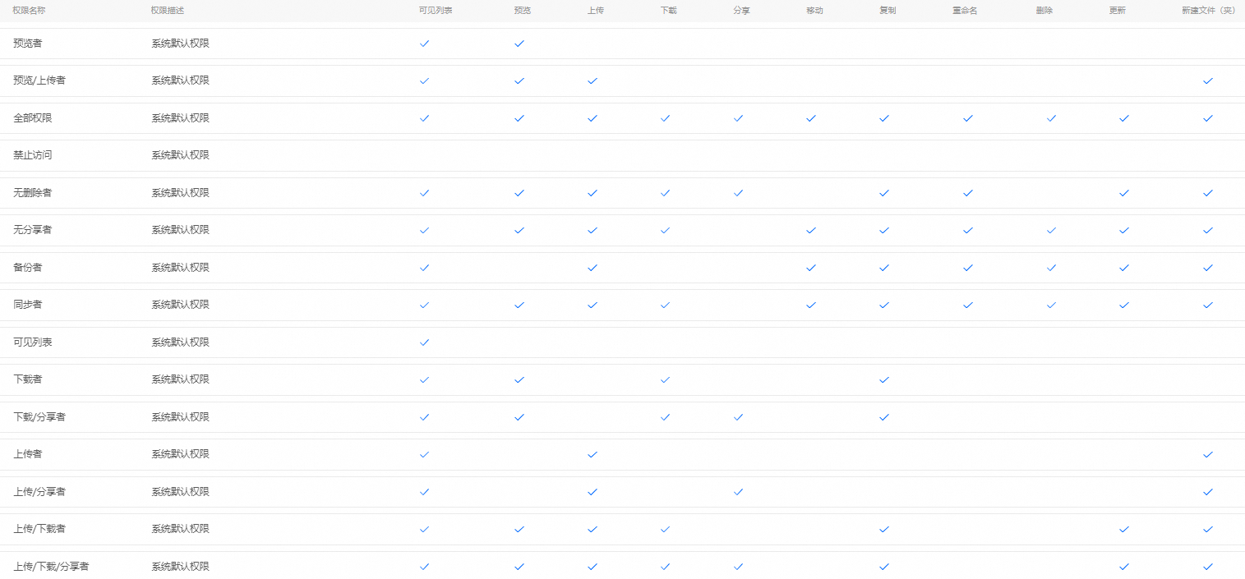Click 系统默认权限 in the 上传者 row
Screen dimensions: 1245x579
coord(180,454)
